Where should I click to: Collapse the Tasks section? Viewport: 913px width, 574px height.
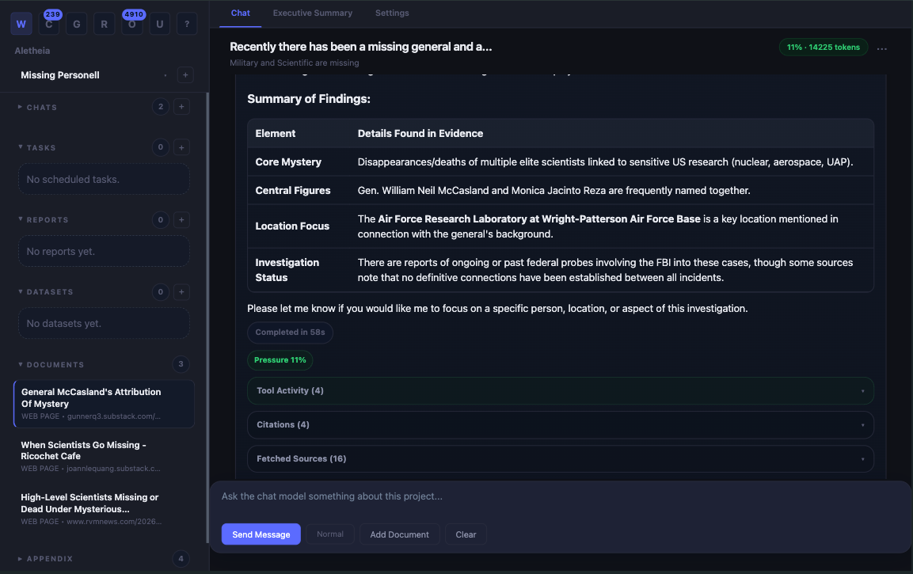tap(37, 147)
